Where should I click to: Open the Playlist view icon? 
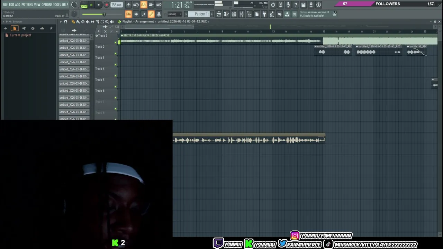click(x=219, y=14)
